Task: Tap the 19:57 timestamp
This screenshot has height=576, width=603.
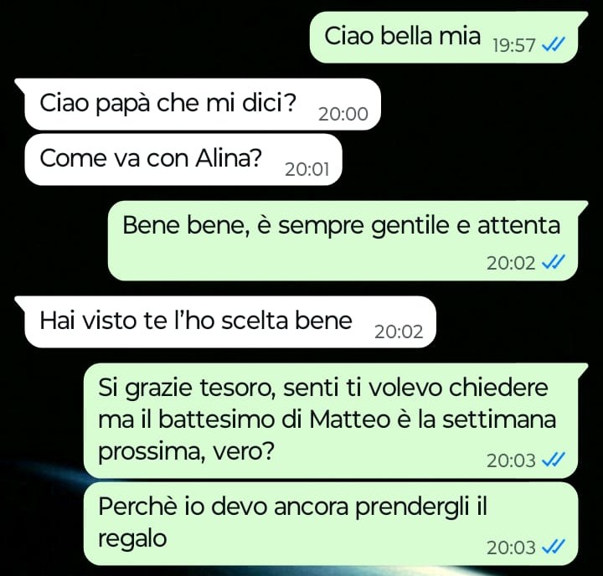Action: coord(513,46)
